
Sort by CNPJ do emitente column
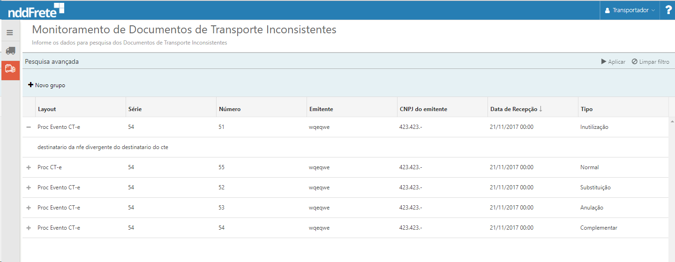coord(423,109)
